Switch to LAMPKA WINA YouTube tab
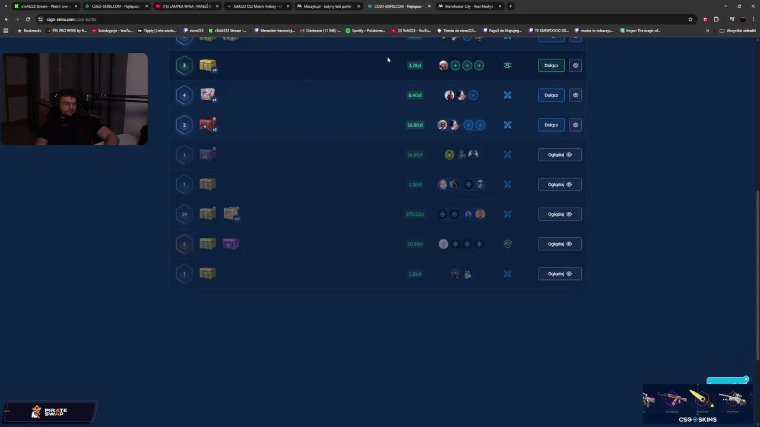This screenshot has height=427, width=760. pos(186,6)
